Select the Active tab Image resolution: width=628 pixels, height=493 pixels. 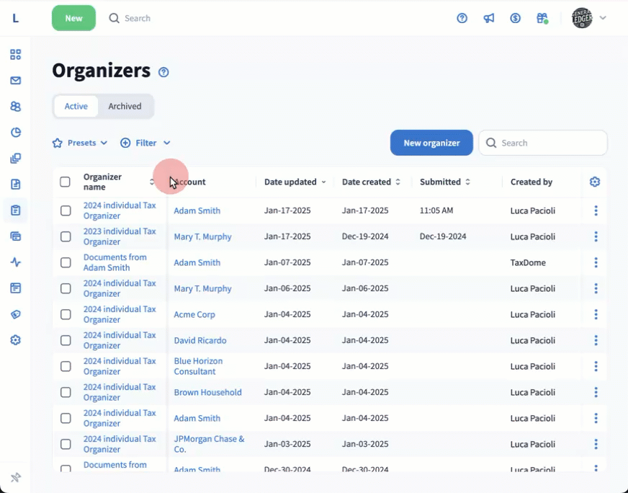[76, 106]
